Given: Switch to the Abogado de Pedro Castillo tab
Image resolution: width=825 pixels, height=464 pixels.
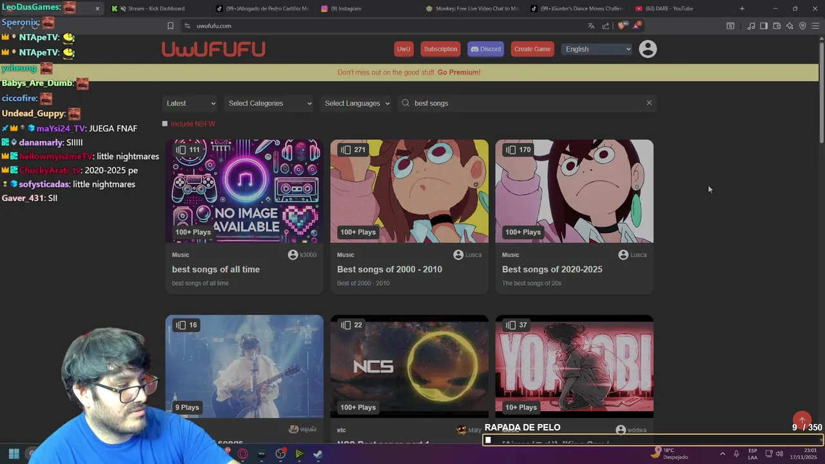Looking at the screenshot, I should pyautogui.click(x=264, y=8).
